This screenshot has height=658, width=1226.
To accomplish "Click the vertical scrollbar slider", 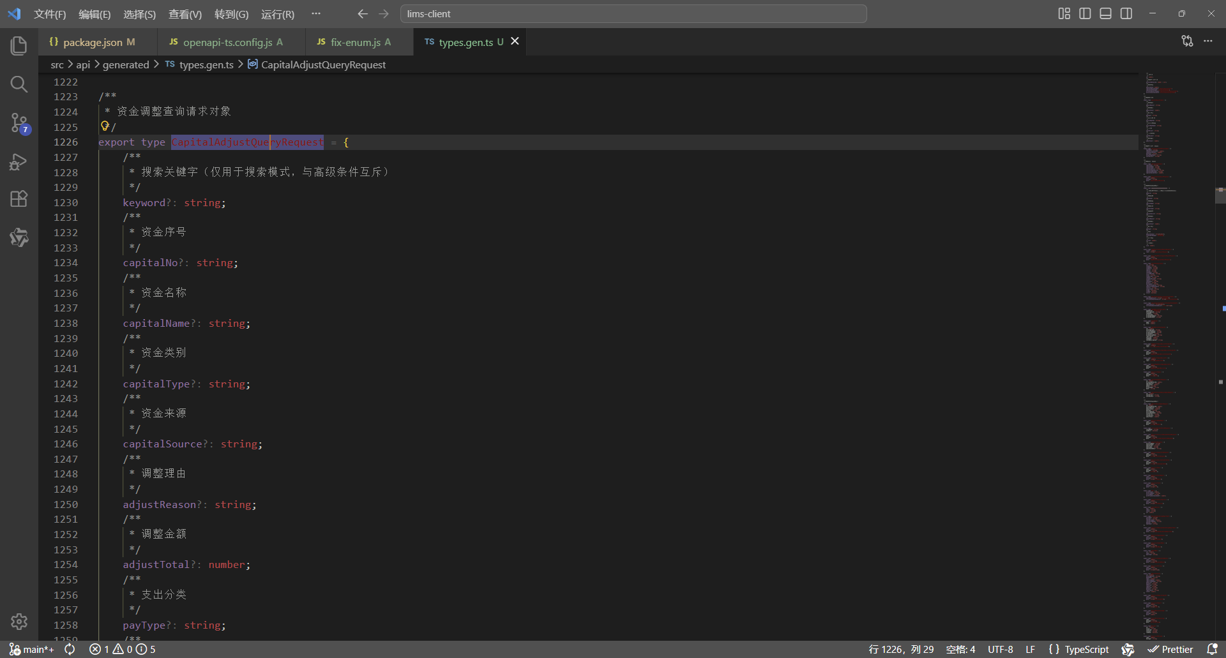I will 1220,195.
